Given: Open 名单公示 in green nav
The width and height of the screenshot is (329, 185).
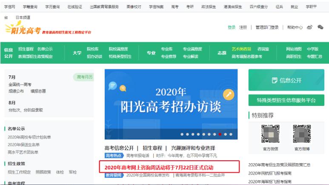Looking at the screenshot, I should click(45, 49).
